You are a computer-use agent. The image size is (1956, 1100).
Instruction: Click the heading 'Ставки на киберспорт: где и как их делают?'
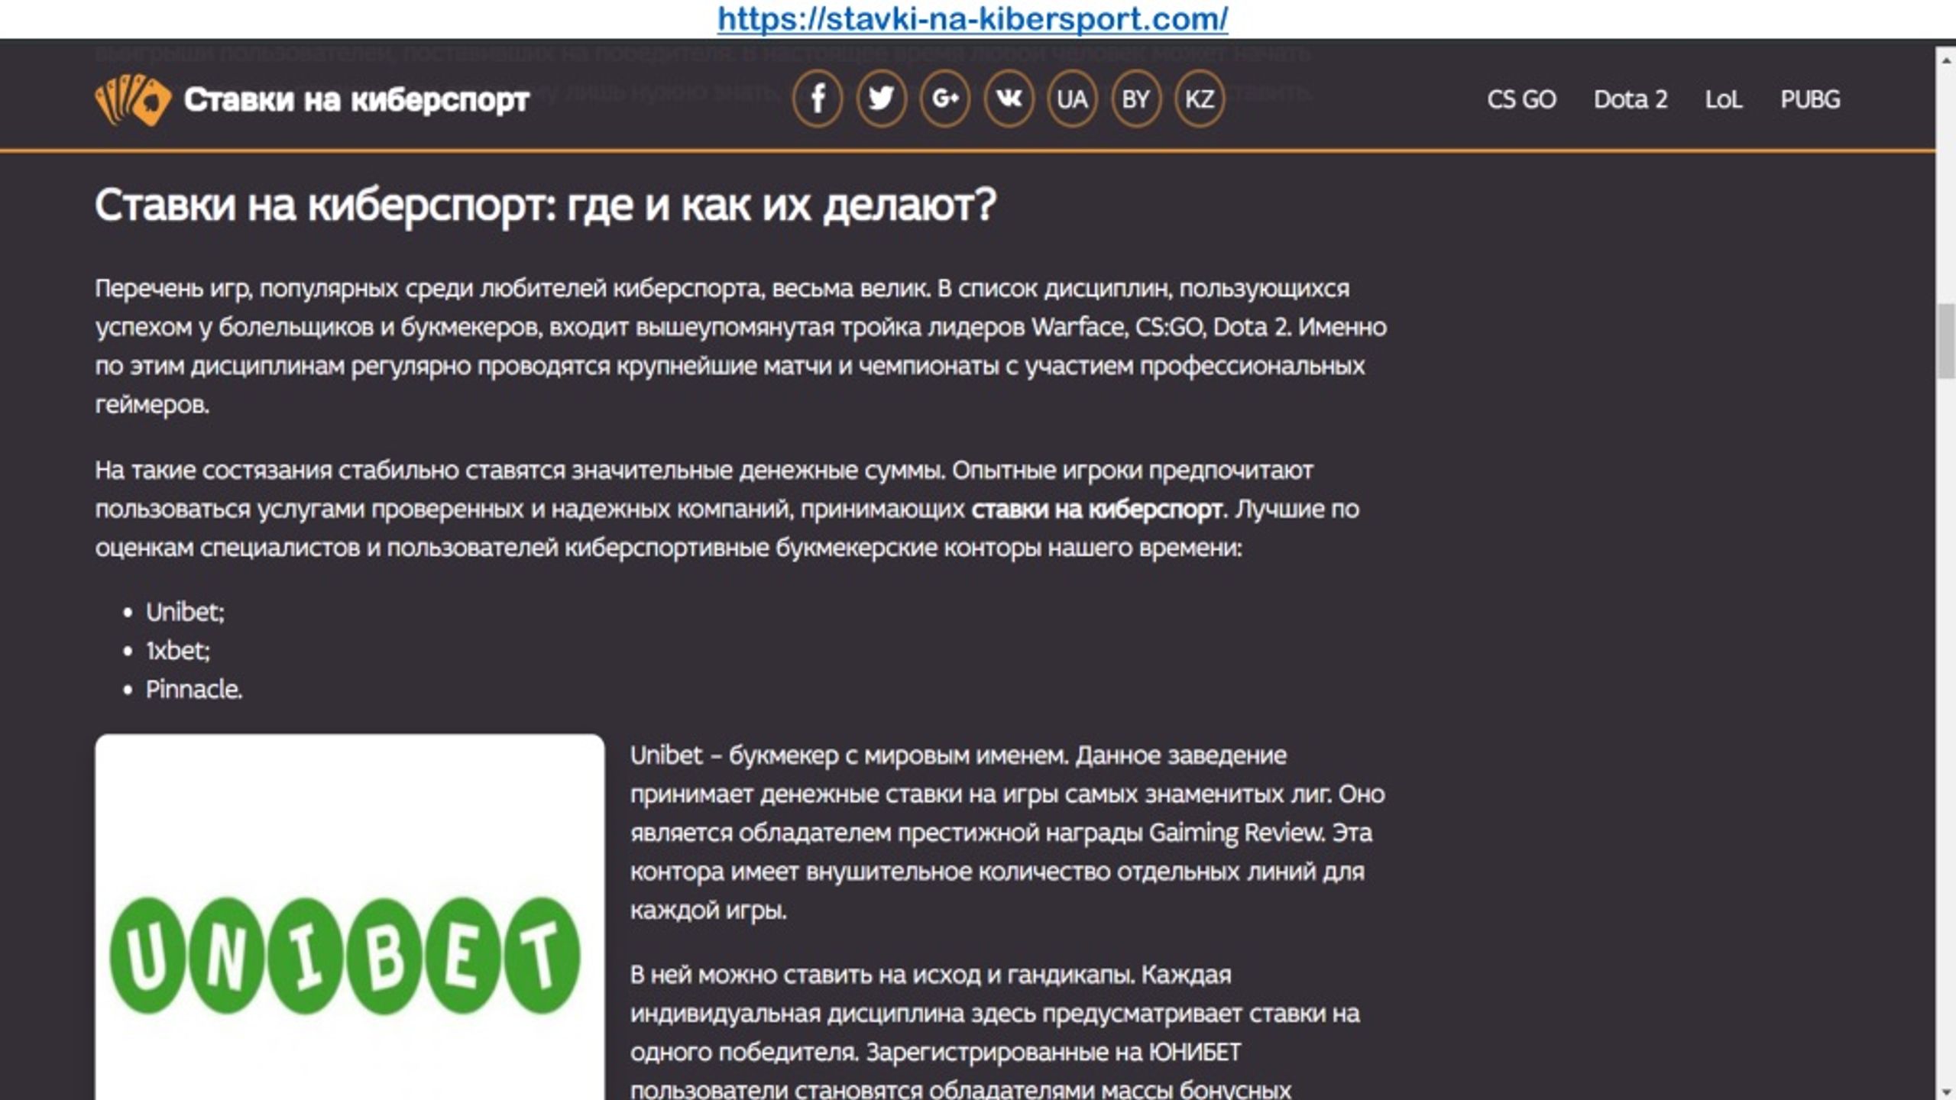546,205
